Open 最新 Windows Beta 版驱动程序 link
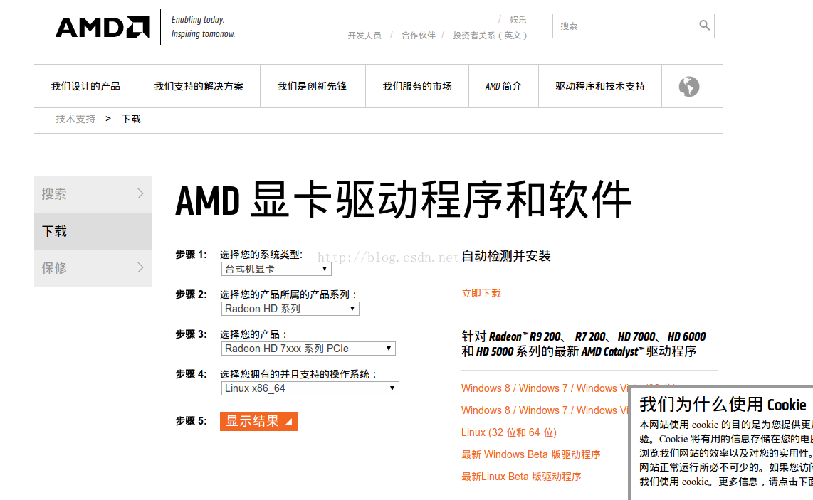 pyautogui.click(x=531, y=454)
